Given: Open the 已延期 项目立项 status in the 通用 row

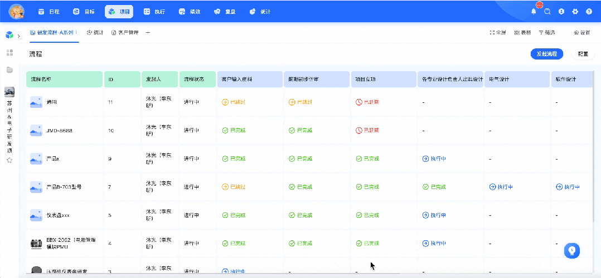Looking at the screenshot, I should click(367, 102).
